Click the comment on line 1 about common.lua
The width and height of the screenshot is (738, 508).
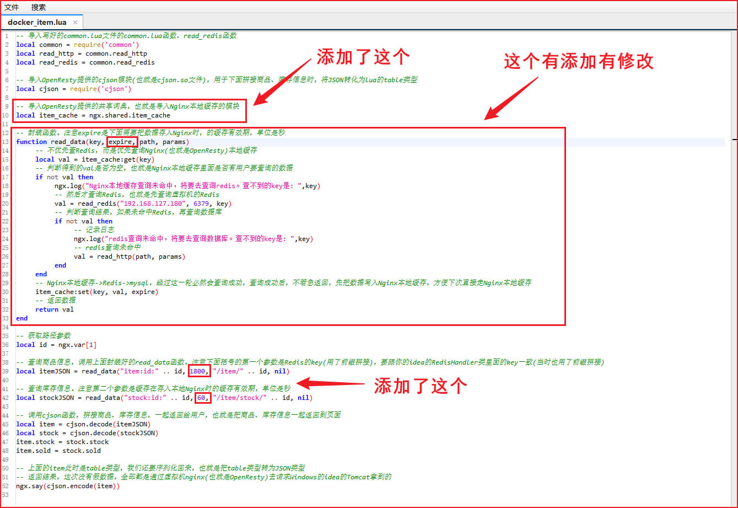coord(126,36)
